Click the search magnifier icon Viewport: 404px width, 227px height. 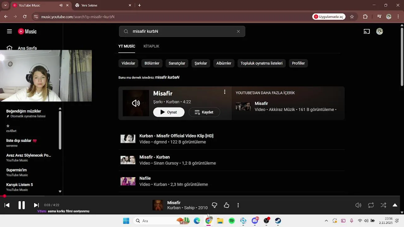point(126,32)
